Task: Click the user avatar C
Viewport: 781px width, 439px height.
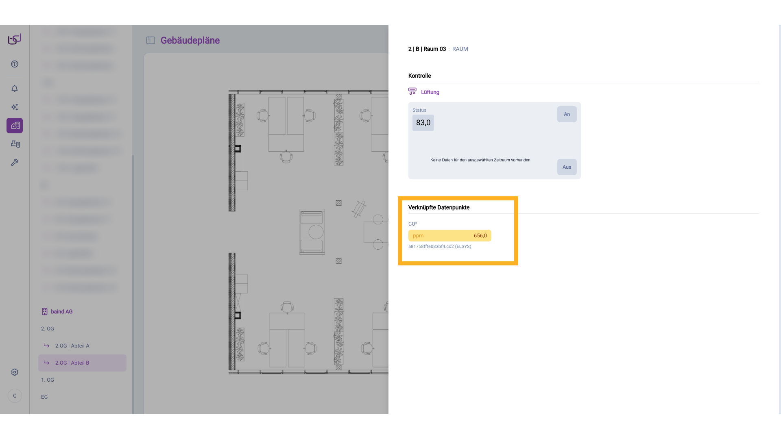Action: (15, 396)
